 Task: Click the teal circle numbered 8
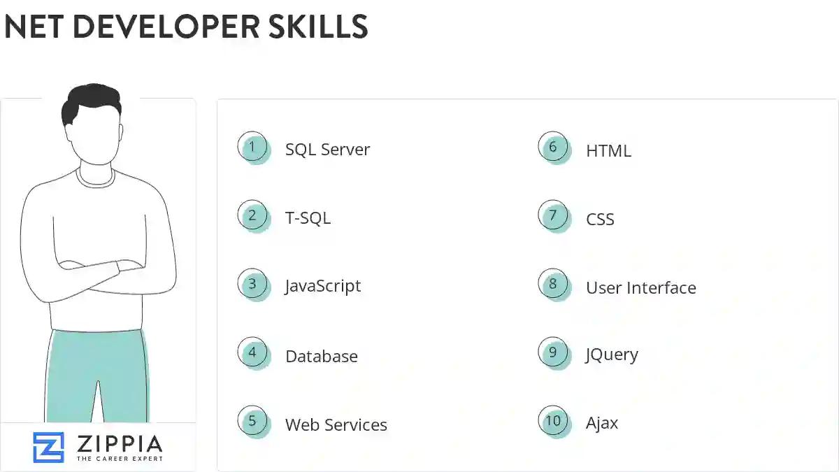coord(553,285)
